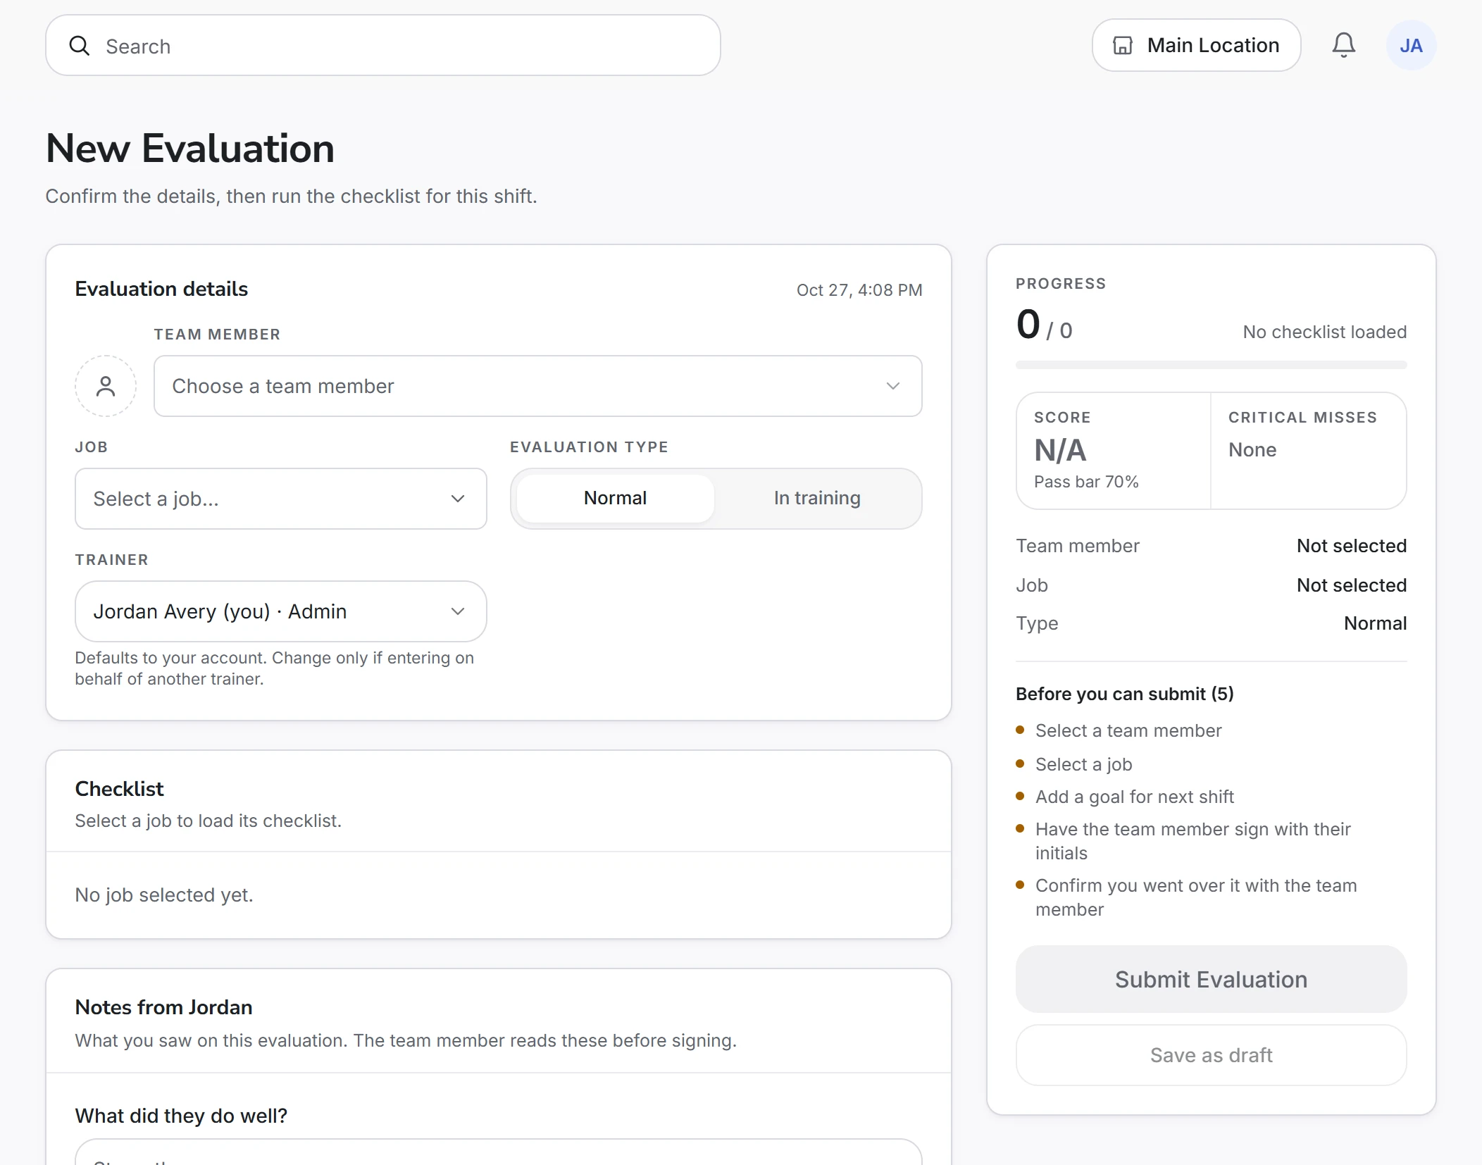Click the Checklist section heading
This screenshot has height=1165, width=1482.
tap(119, 789)
